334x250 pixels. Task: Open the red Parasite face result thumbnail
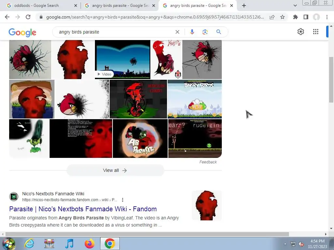coord(206,205)
